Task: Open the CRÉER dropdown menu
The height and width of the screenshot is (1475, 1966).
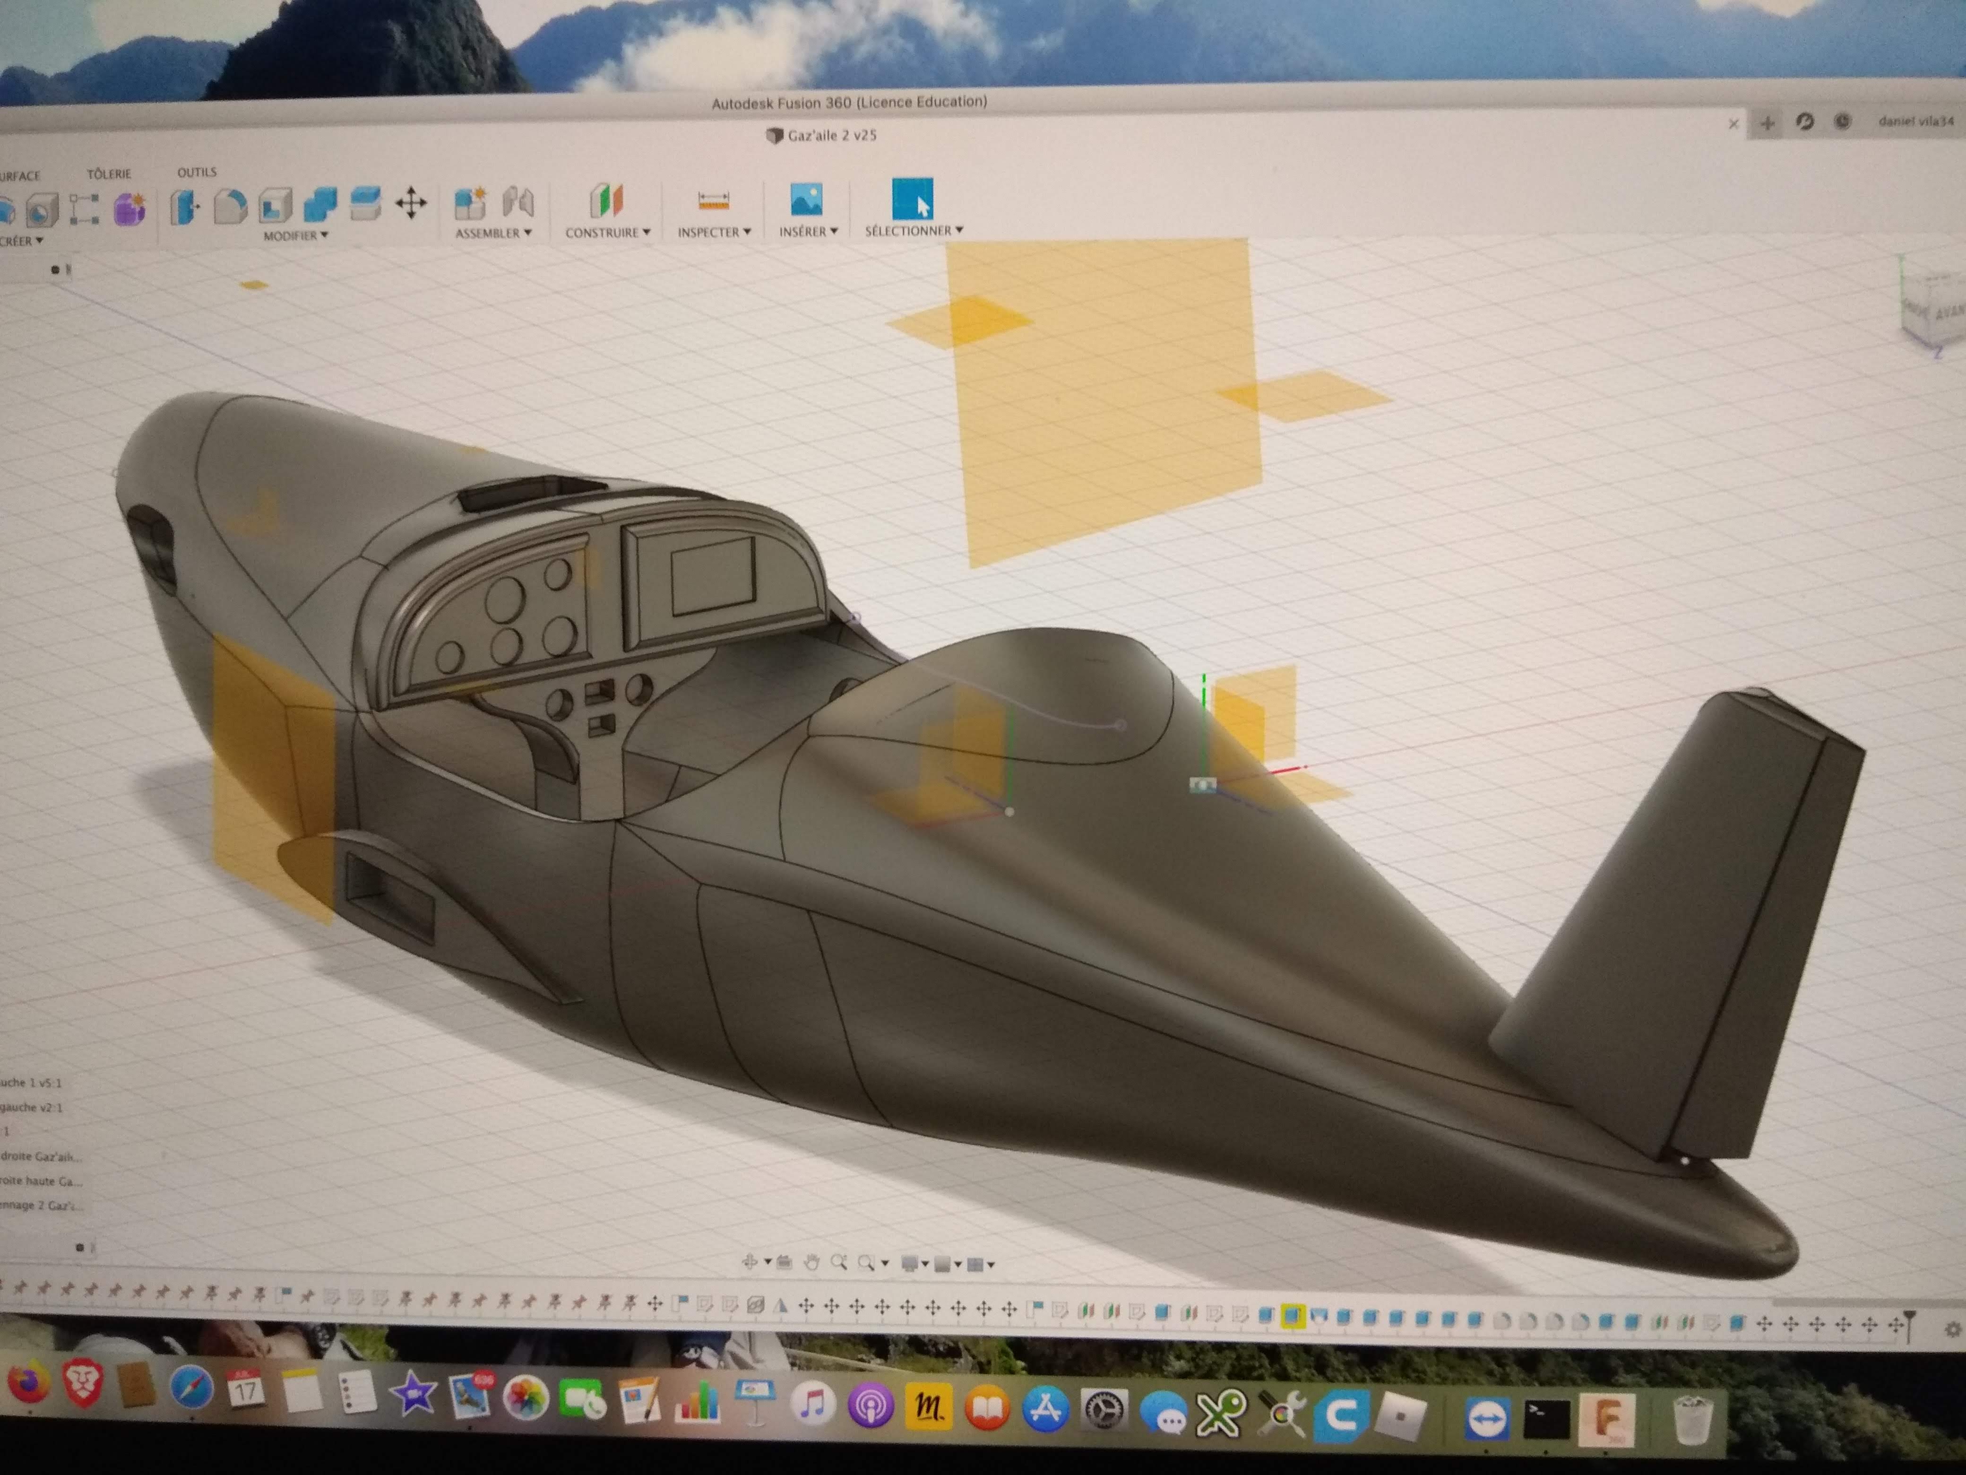Action: point(21,241)
